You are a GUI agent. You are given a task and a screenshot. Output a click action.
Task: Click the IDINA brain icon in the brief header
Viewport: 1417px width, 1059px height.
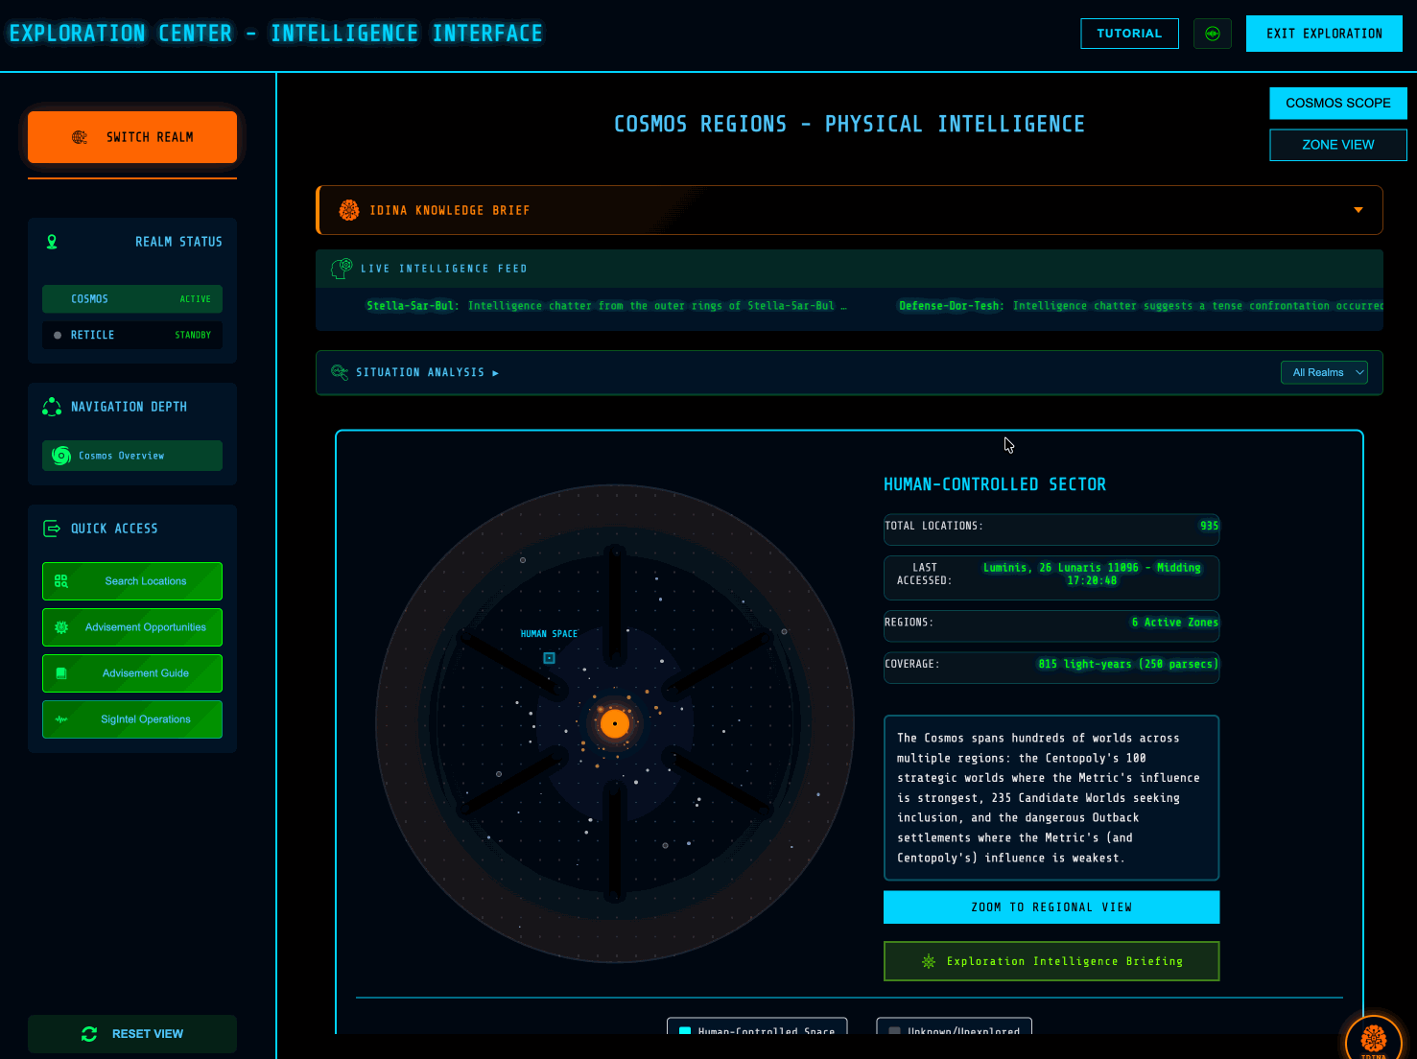pos(349,210)
